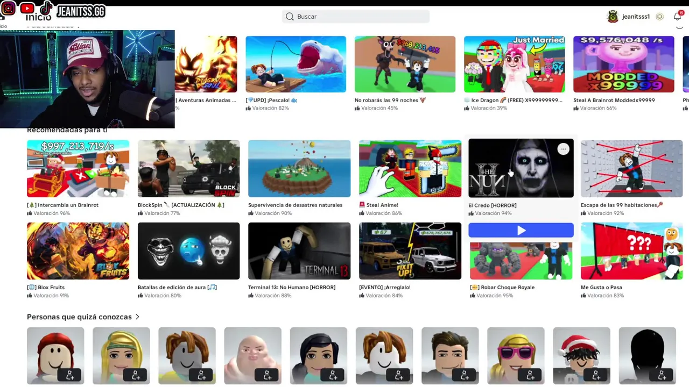The width and height of the screenshot is (689, 387).
Task: Click the search magnifier icon
Action: point(290,17)
